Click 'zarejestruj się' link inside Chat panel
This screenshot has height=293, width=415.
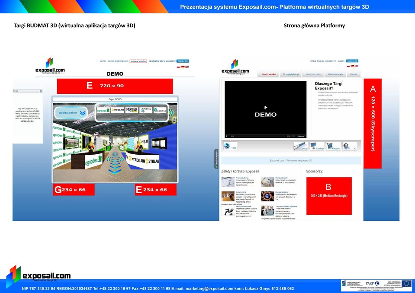[x=27, y=121]
